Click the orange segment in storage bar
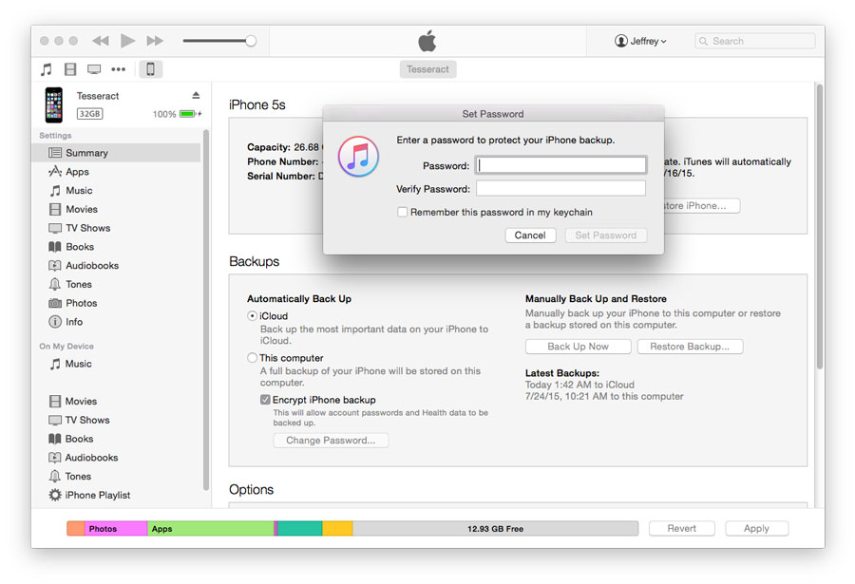 [76, 528]
